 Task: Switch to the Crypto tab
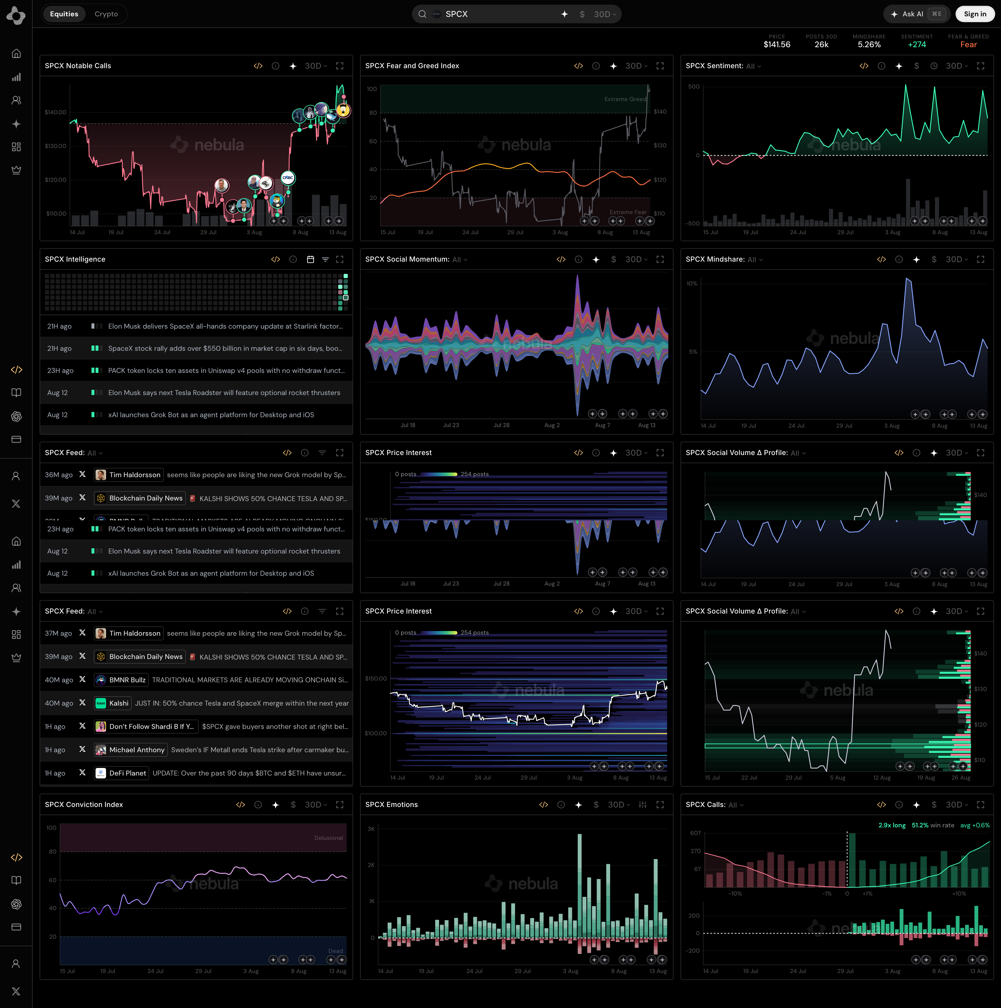tap(106, 14)
